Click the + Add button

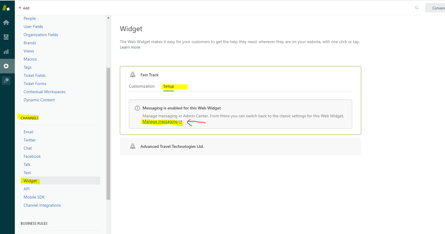pos(24,8)
